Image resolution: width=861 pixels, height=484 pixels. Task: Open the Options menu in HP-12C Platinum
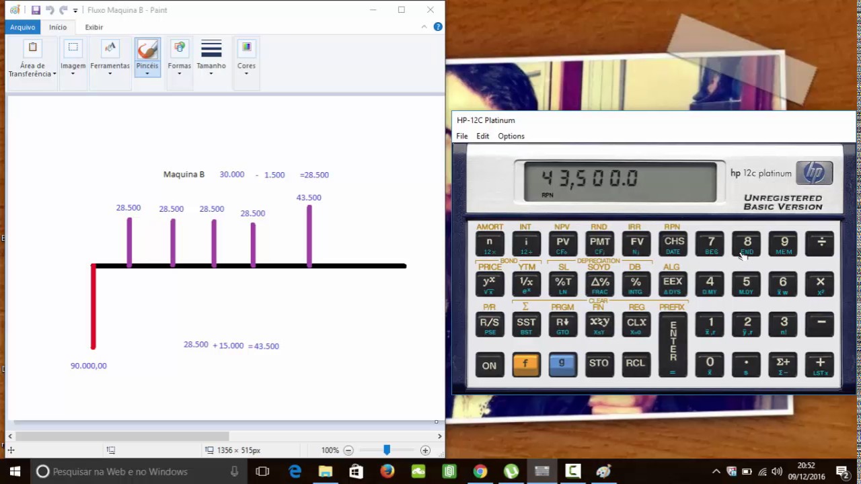point(511,136)
